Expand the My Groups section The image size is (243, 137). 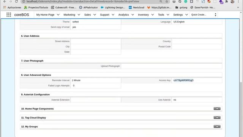tap(217, 126)
